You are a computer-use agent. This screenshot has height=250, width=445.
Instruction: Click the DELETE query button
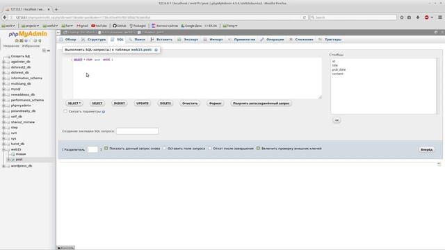[x=165, y=103]
